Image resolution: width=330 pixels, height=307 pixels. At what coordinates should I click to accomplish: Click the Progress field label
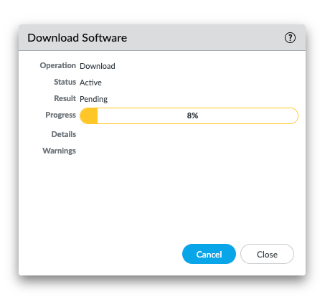[60, 115]
